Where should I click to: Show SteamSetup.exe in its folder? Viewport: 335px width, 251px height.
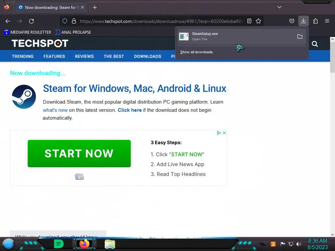click(x=300, y=37)
